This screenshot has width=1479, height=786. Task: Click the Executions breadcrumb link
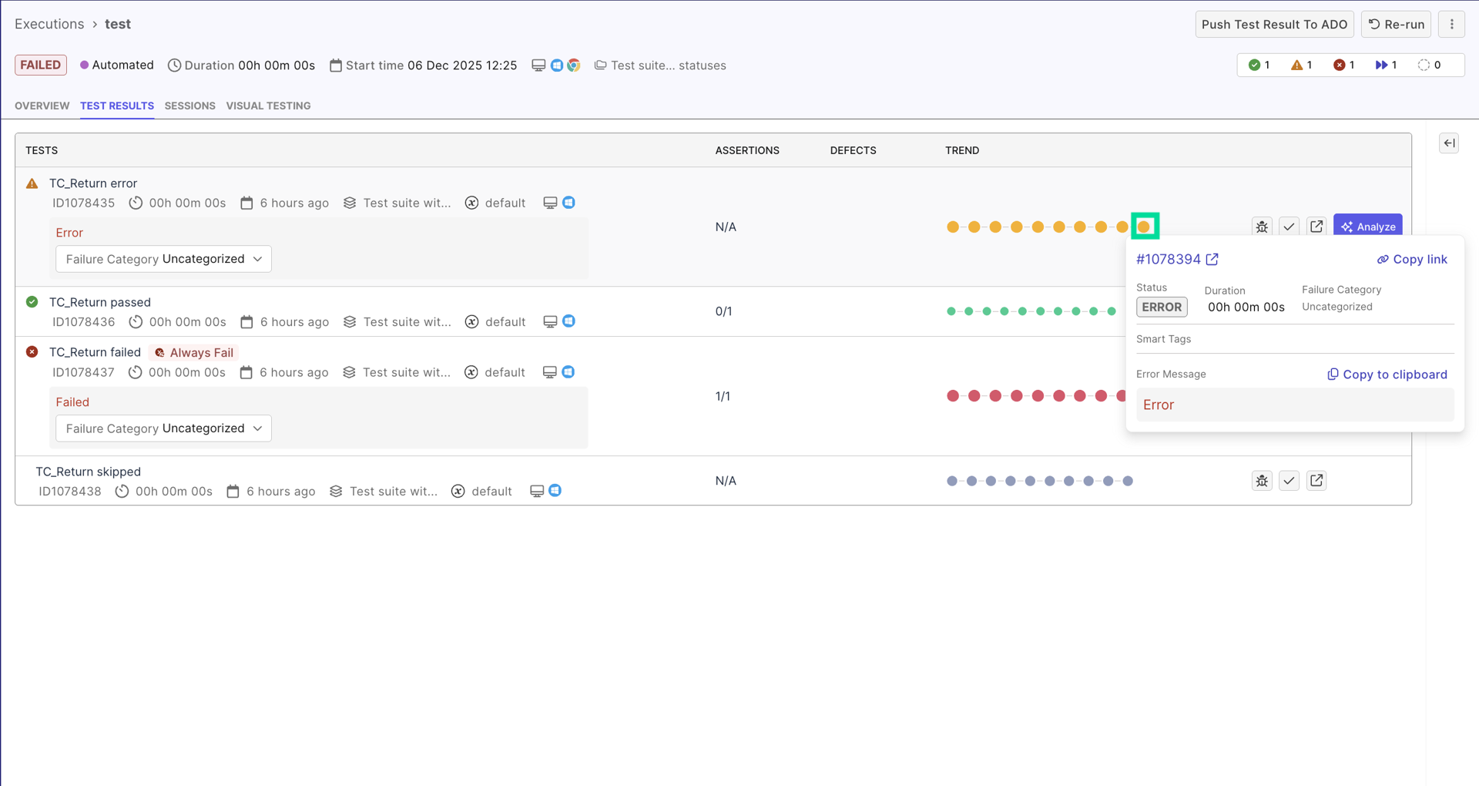pos(49,24)
